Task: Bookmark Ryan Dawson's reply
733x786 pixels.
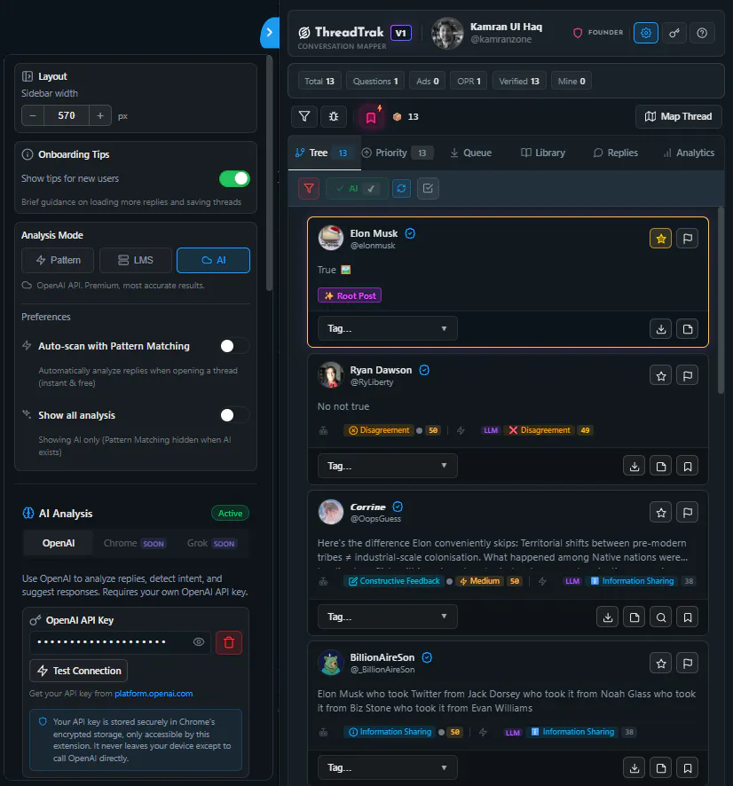Action: [x=688, y=466]
